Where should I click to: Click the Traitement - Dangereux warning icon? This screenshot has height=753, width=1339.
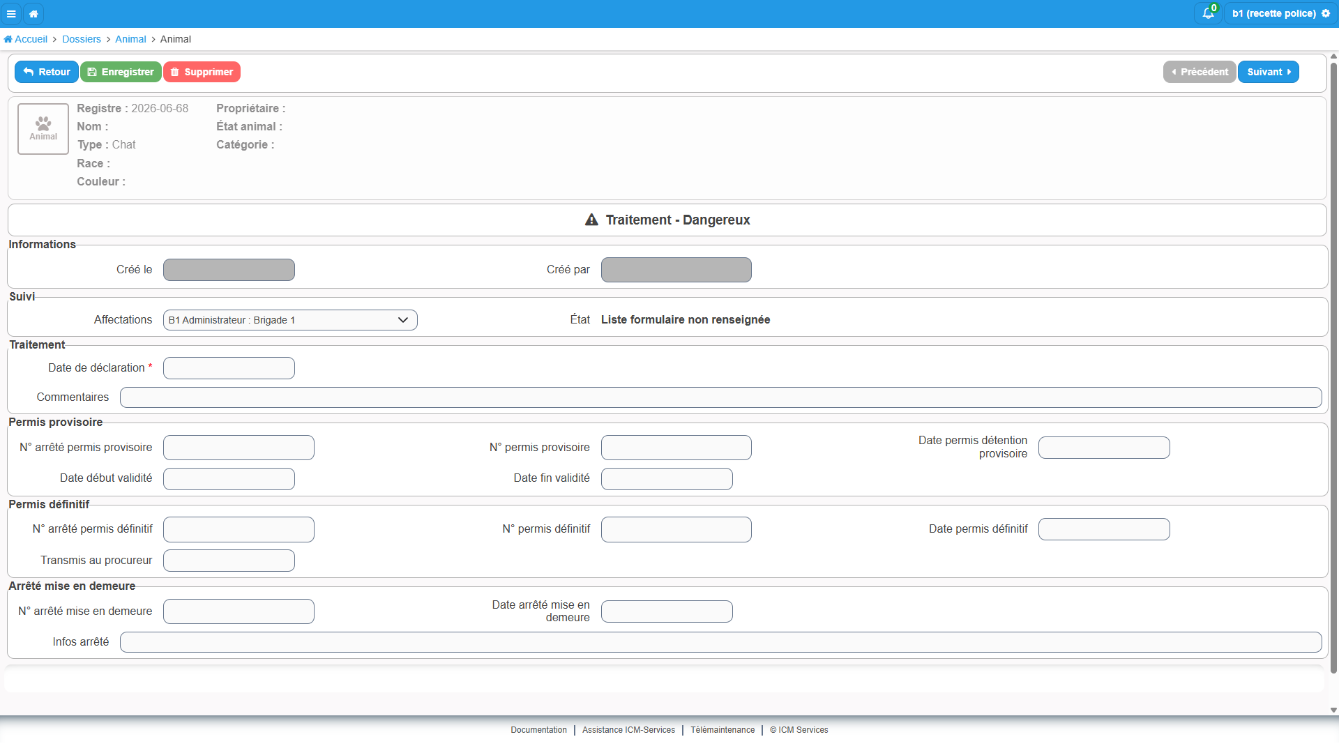point(591,220)
